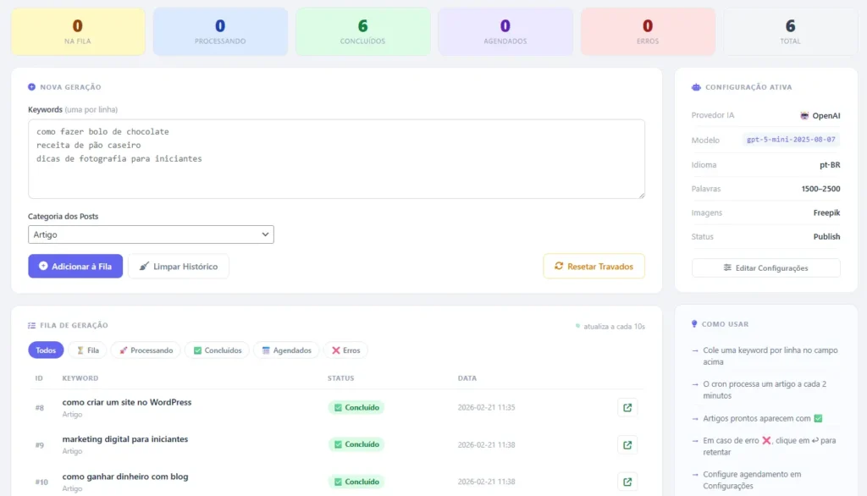The image size is (867, 496).
Task: Click the line 'receita de pão caseiro'
Action: coord(88,145)
